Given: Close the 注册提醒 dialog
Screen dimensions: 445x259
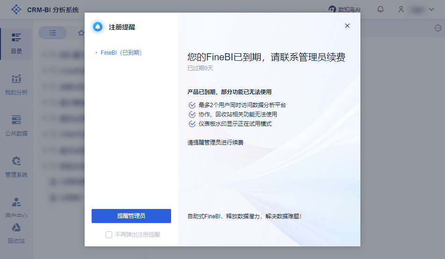Looking at the screenshot, I should pyautogui.click(x=347, y=26).
